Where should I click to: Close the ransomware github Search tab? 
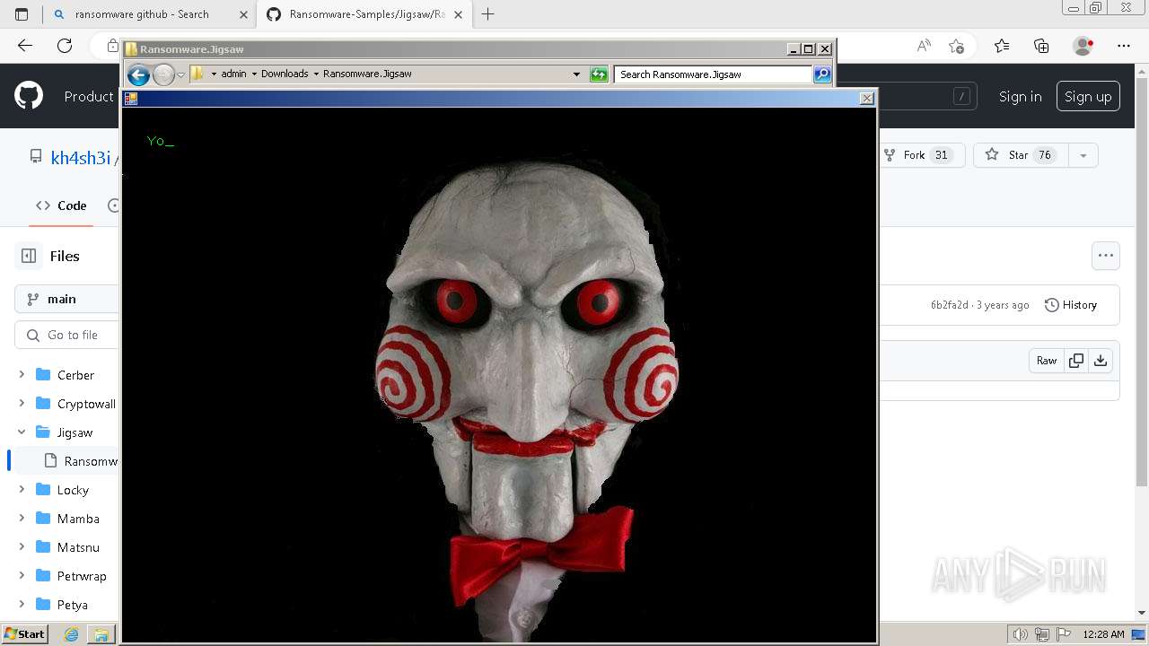point(243,14)
